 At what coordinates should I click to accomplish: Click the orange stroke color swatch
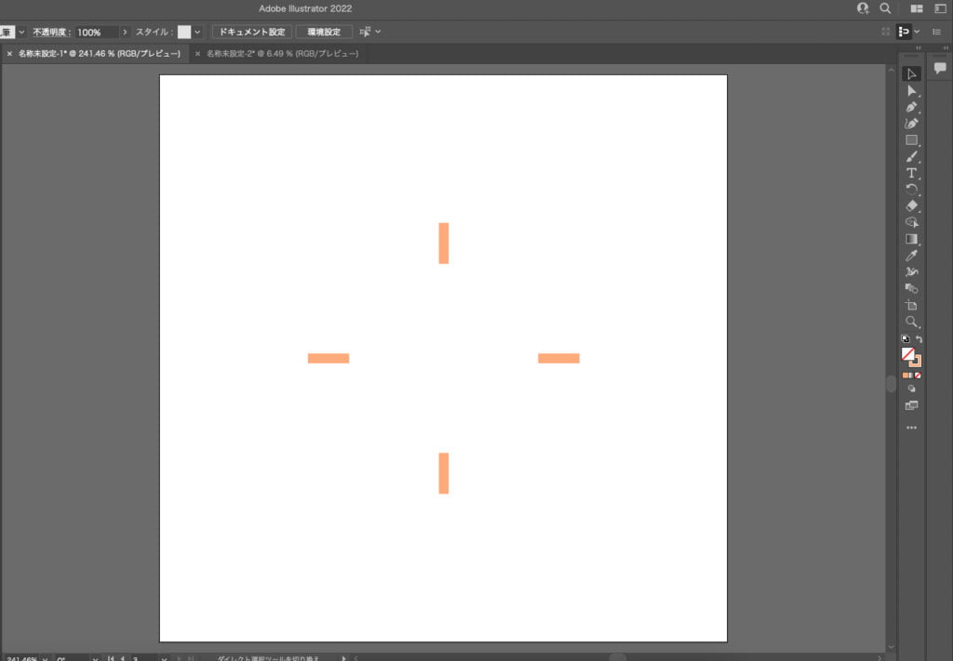point(916,362)
